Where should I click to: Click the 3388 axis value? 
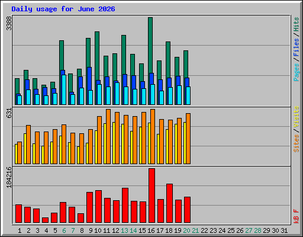9,23
